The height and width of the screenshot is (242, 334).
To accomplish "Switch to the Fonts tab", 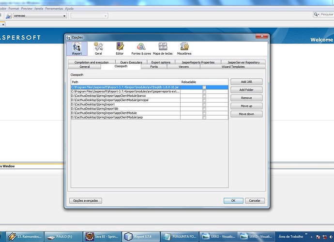I will click(154, 67).
